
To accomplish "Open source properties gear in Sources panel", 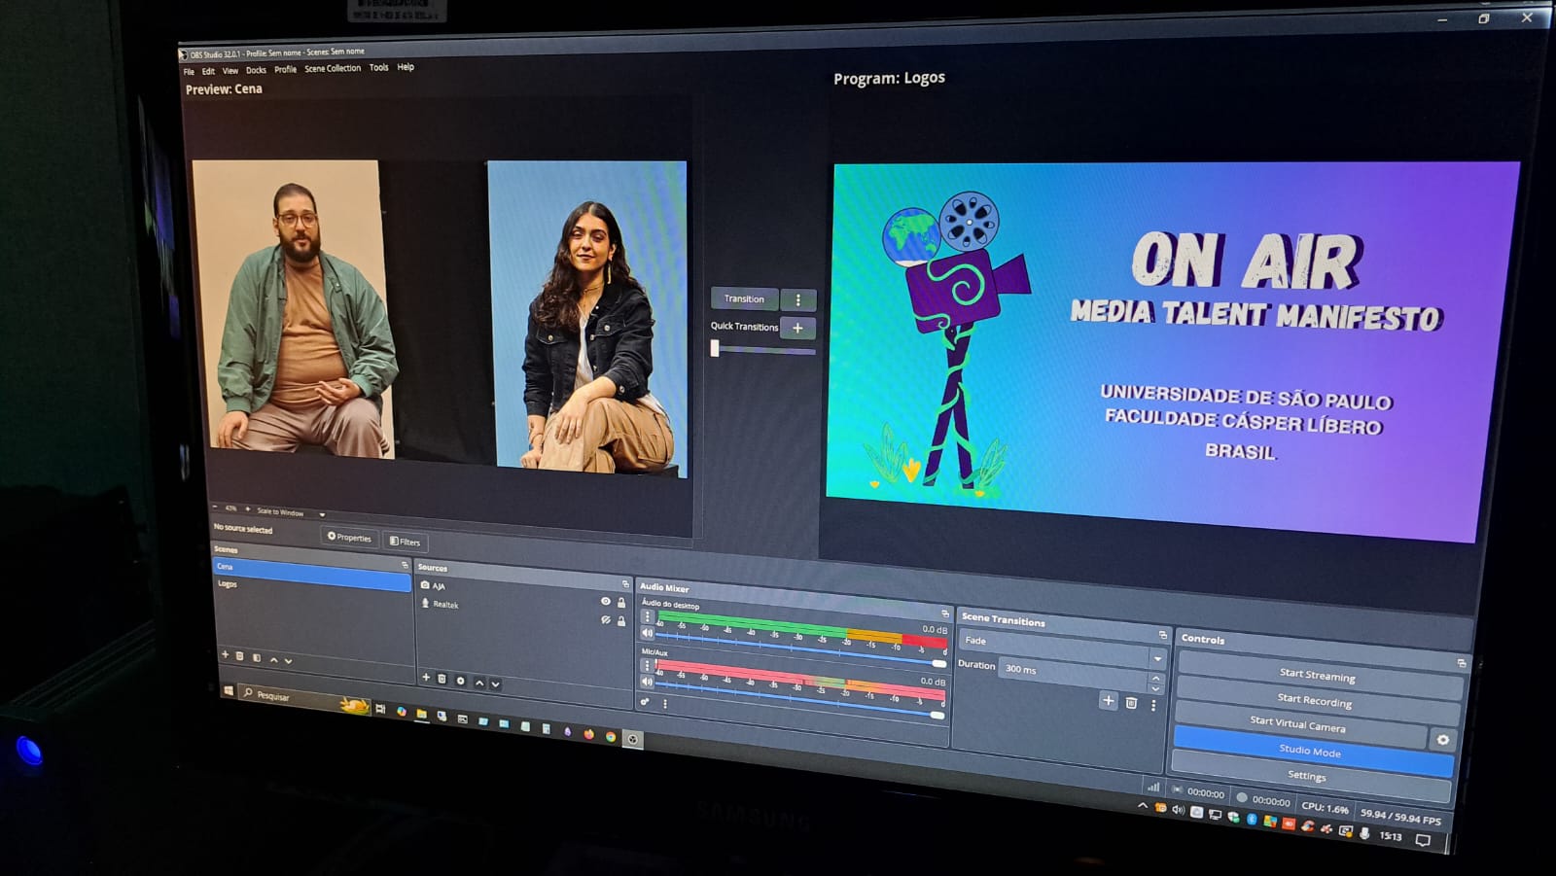I will click(x=460, y=681).
